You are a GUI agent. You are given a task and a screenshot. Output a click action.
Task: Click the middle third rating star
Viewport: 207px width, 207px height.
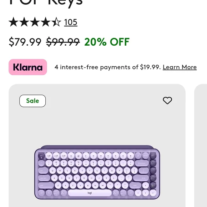(x=35, y=22)
